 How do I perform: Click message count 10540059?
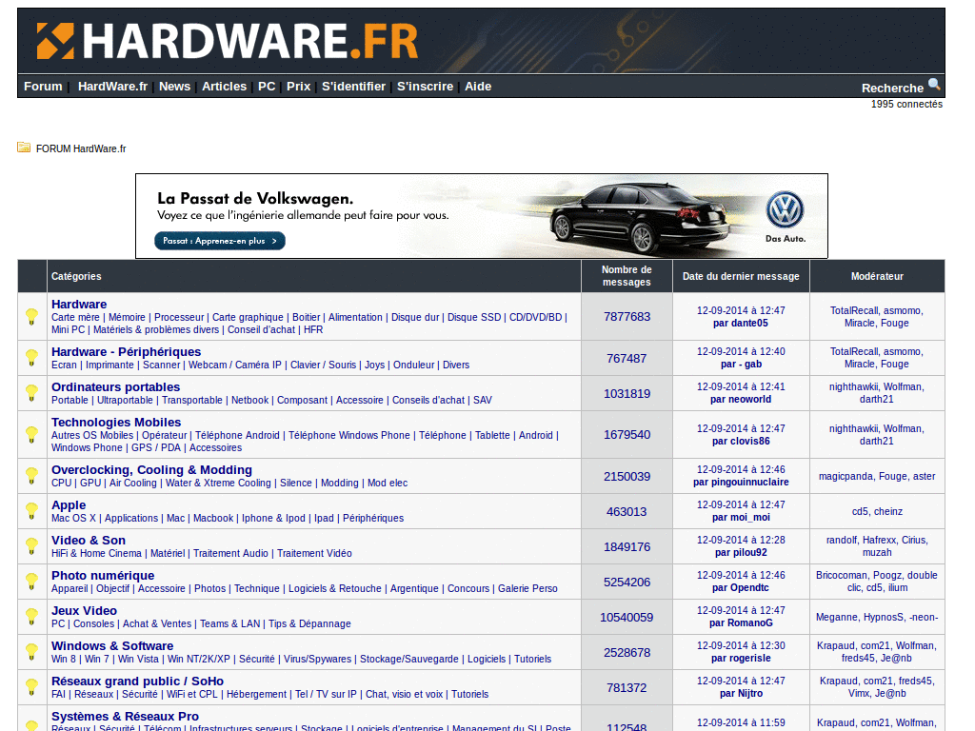(x=627, y=617)
